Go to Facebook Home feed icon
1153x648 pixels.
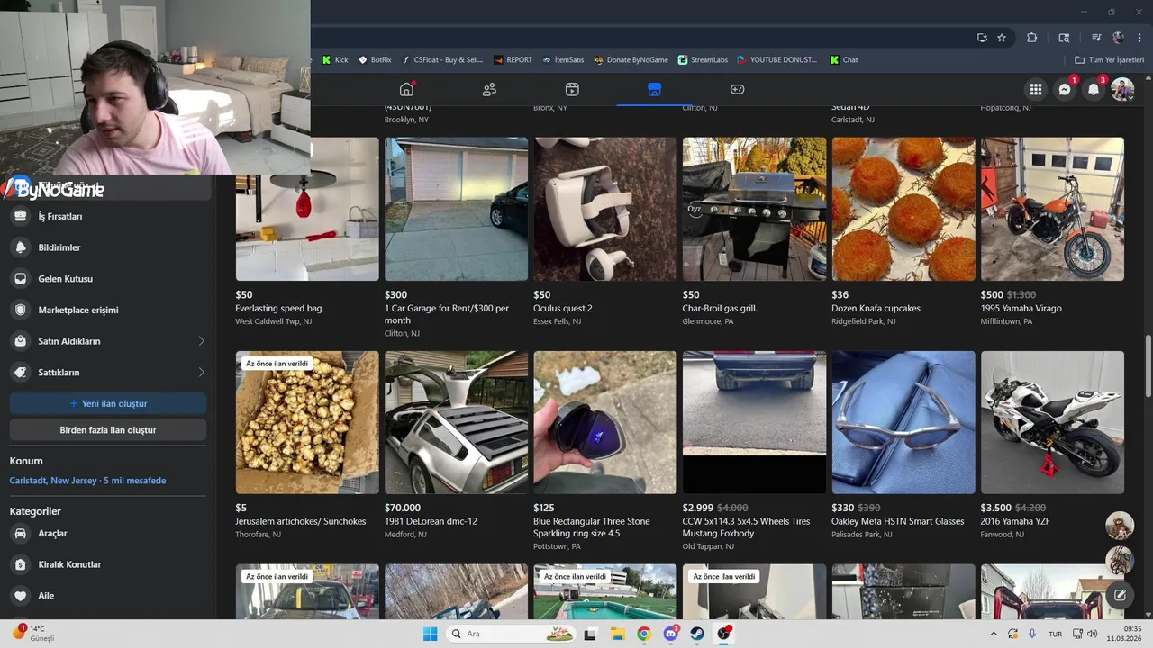point(406,89)
